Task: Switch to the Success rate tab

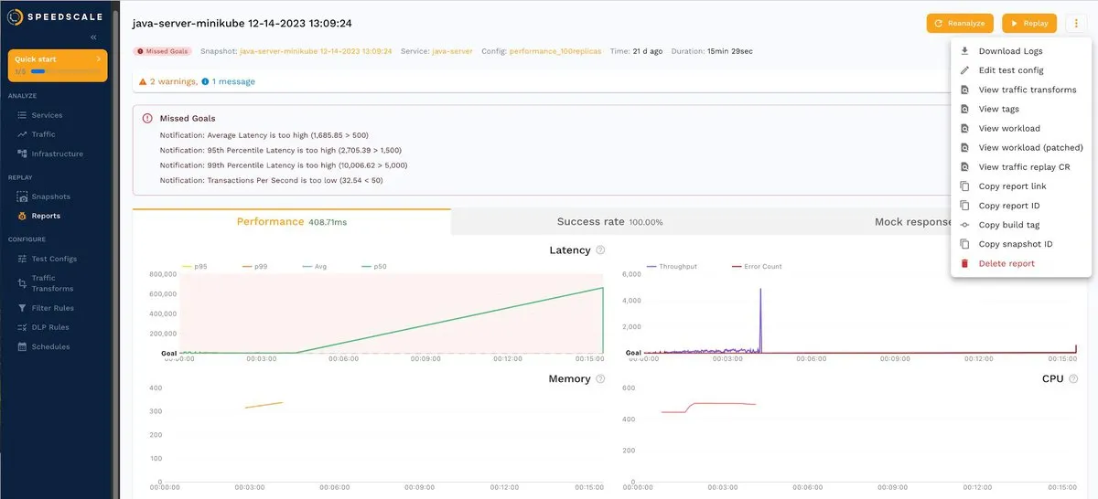Action: tap(609, 222)
